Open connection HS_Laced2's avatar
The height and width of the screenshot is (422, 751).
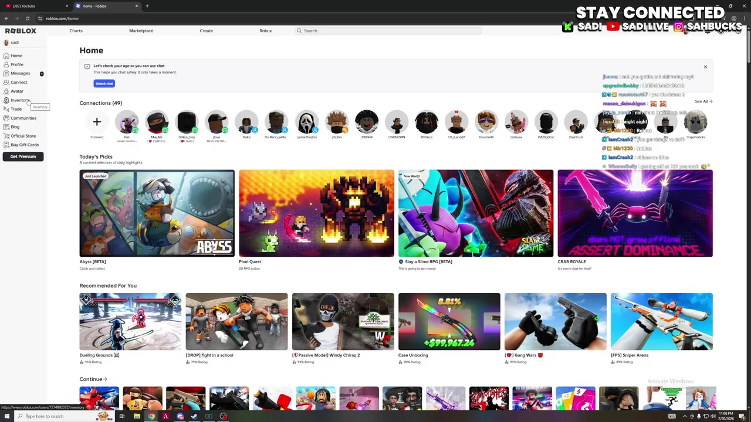[x=456, y=122]
